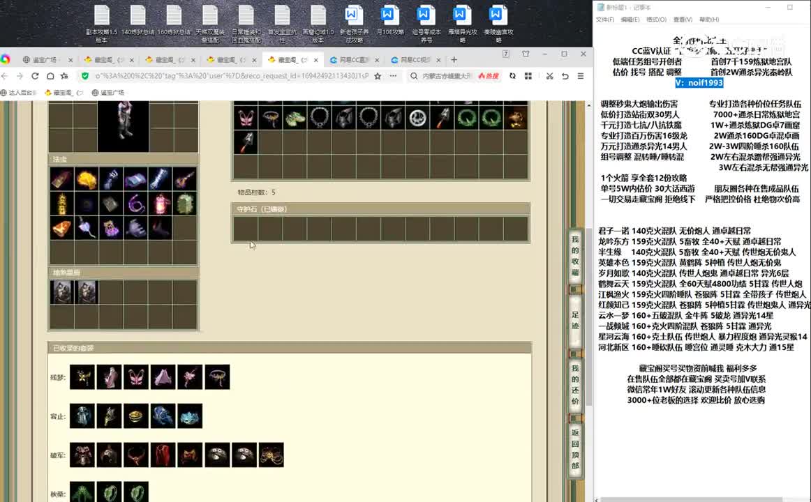The width and height of the screenshot is (811, 502).
Task: Open Notepad's 查看(V) menu
Action: point(683,20)
